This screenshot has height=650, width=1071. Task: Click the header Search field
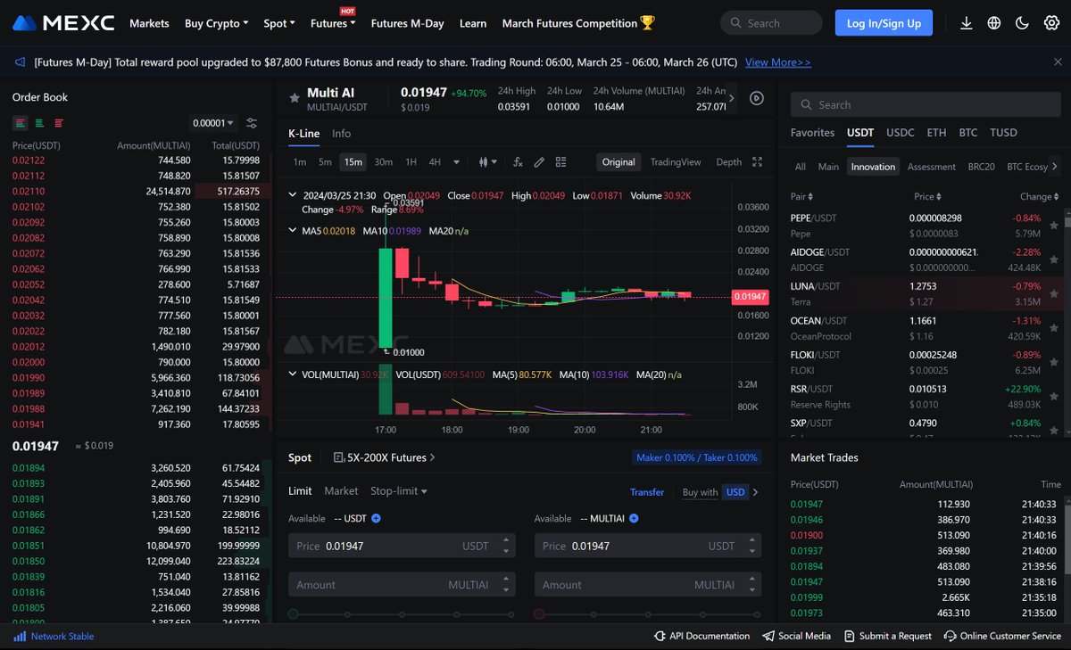click(771, 23)
